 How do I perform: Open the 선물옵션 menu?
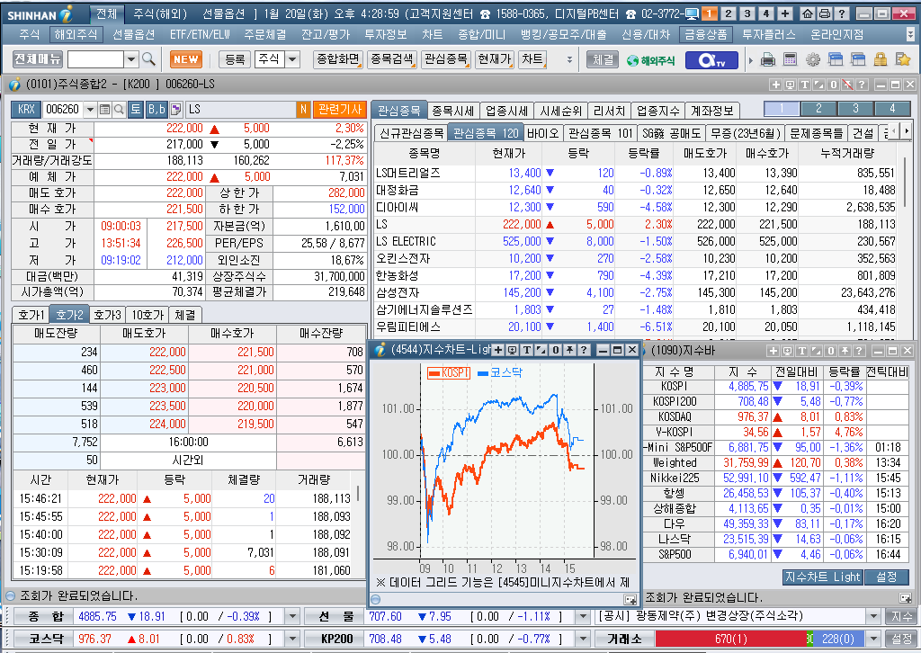tap(133, 34)
